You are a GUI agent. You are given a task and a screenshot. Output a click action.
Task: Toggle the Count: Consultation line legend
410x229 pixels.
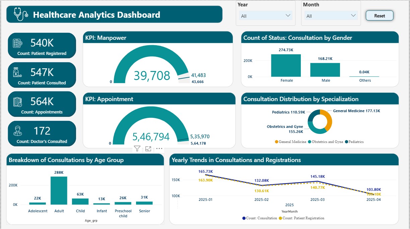[259, 218]
